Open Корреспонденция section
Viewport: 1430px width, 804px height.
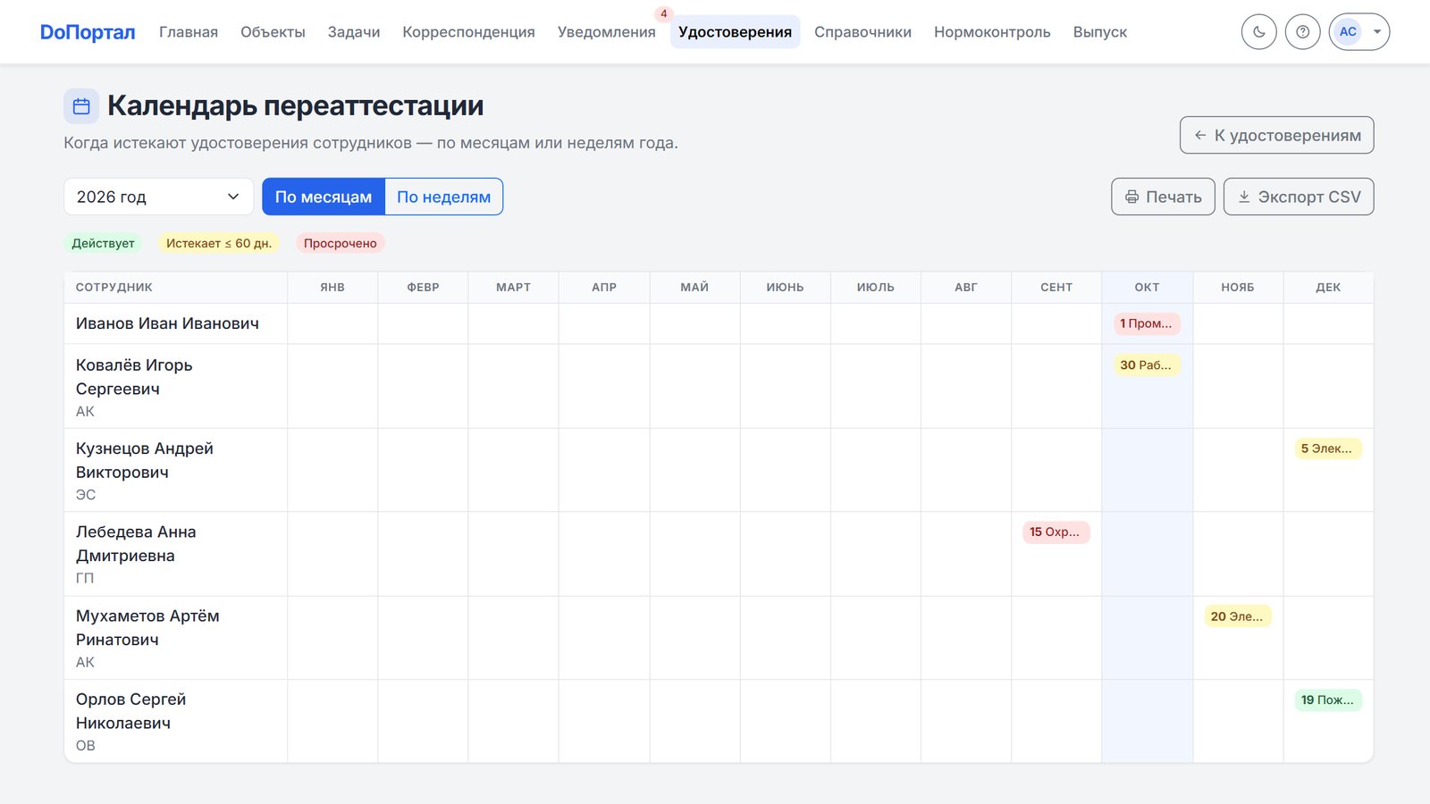pyautogui.click(x=468, y=32)
